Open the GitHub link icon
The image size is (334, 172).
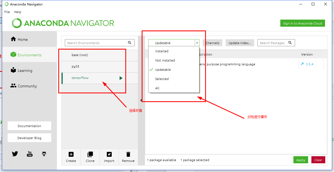44,154
